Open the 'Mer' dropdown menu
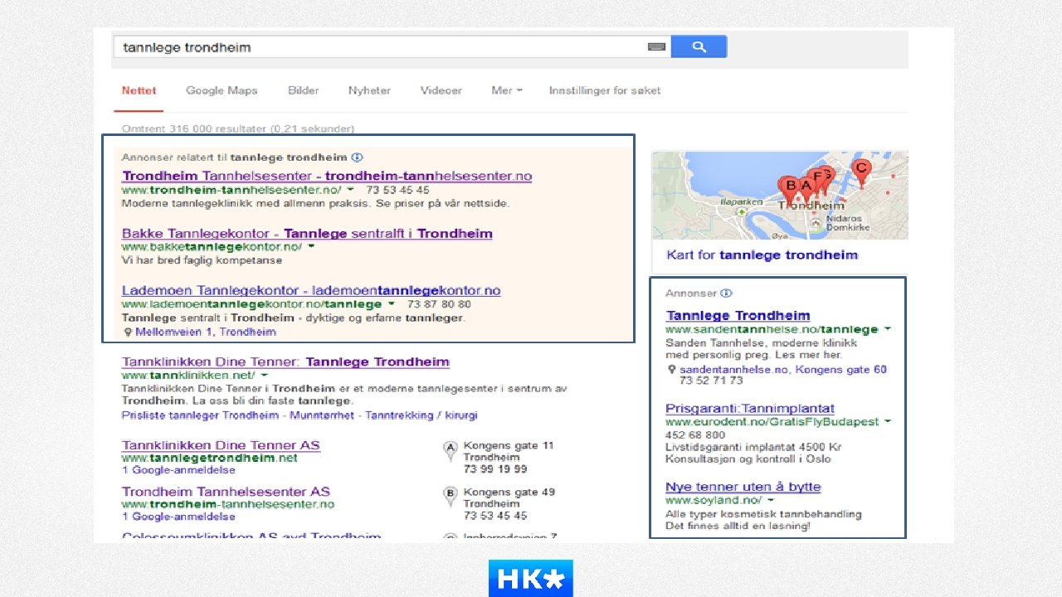 click(506, 90)
